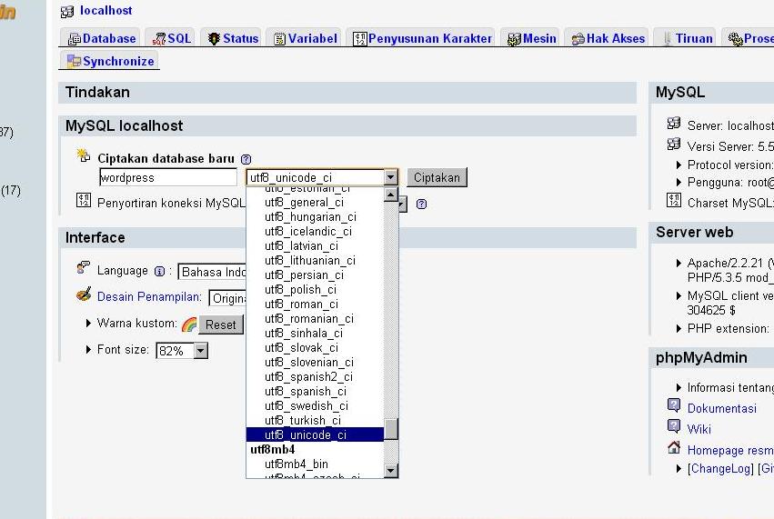774x519 pixels.
Task: Click the Ciptakan button
Action: tap(437, 177)
